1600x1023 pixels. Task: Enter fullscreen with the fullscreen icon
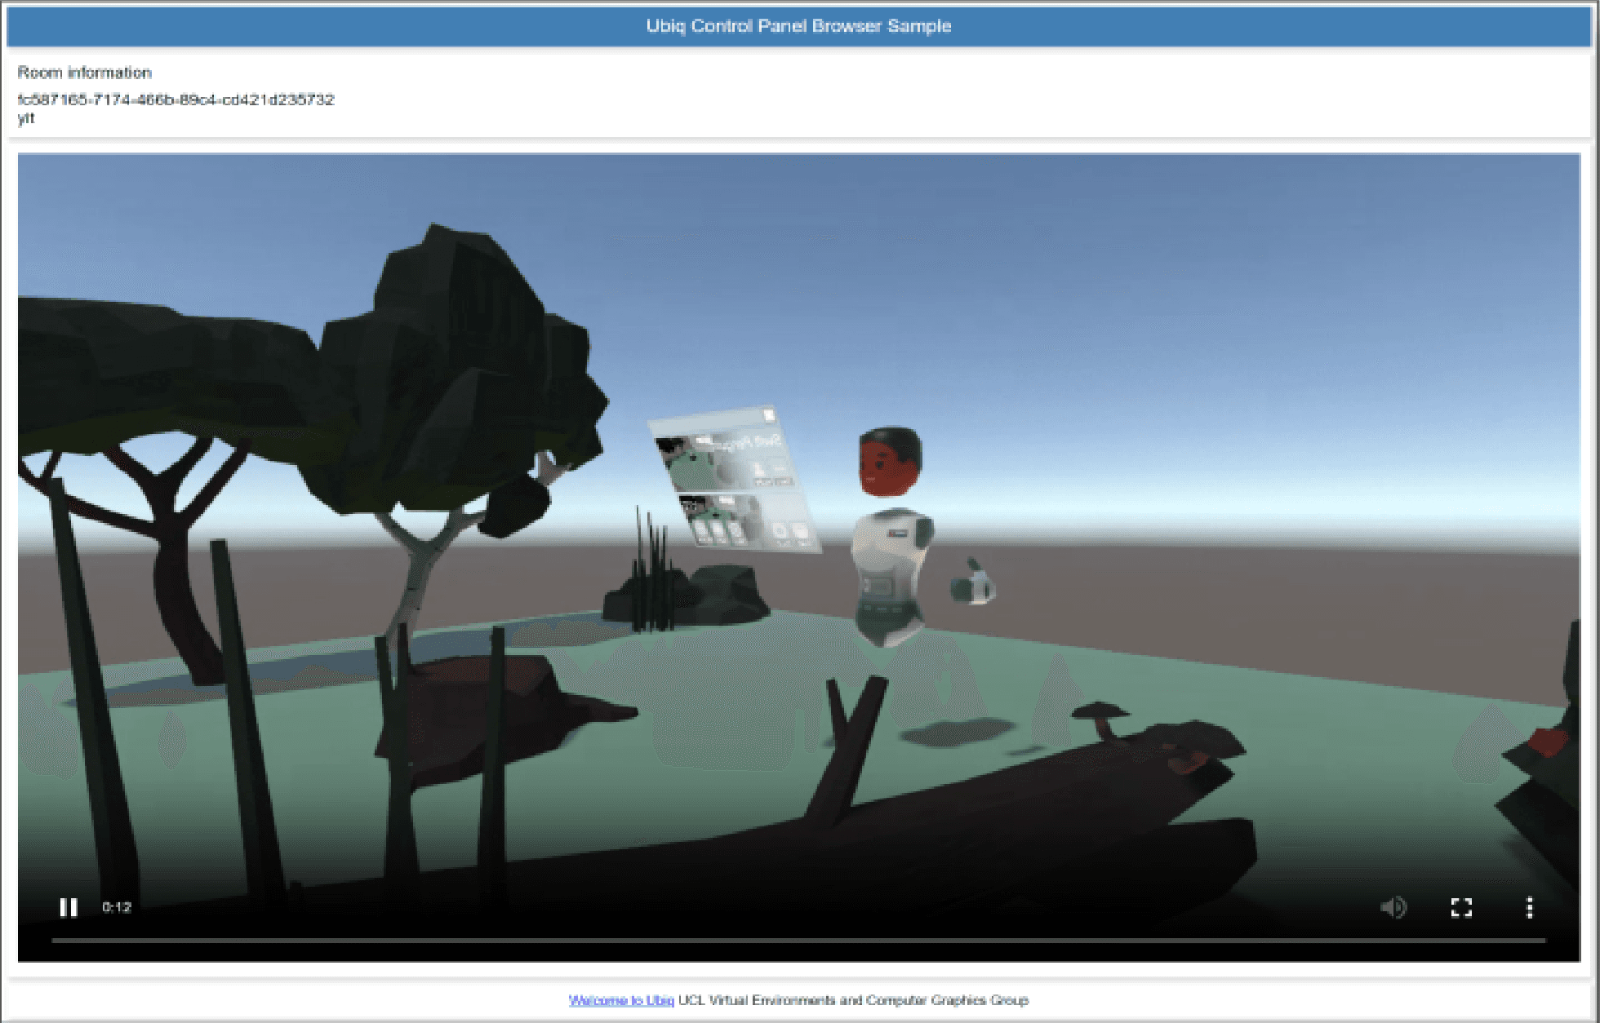pyautogui.click(x=1461, y=907)
